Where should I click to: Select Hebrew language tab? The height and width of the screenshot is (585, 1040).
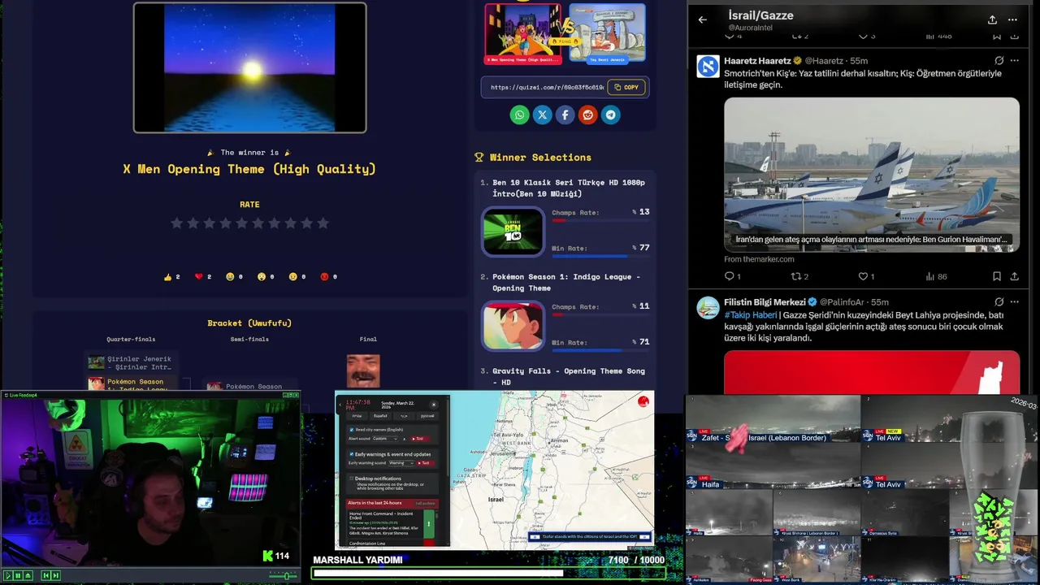pos(357,416)
